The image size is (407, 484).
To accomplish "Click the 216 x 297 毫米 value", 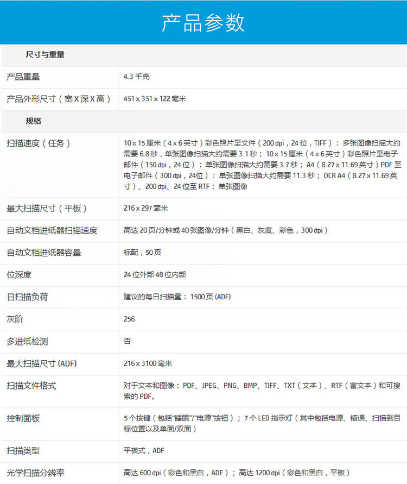I will click(x=146, y=209).
